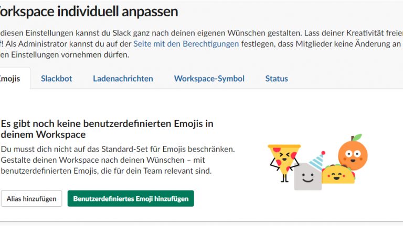The height and width of the screenshot is (226, 403).
Task: Click the gray smiling character emoji
Action: [x=307, y=177]
